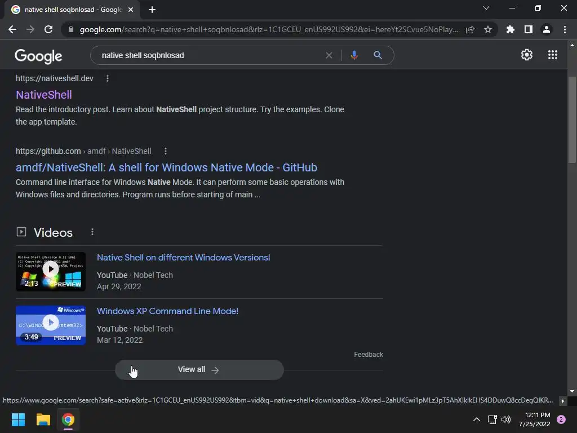Click the address bar URL
This screenshot has height=433, width=577.
(269, 29)
